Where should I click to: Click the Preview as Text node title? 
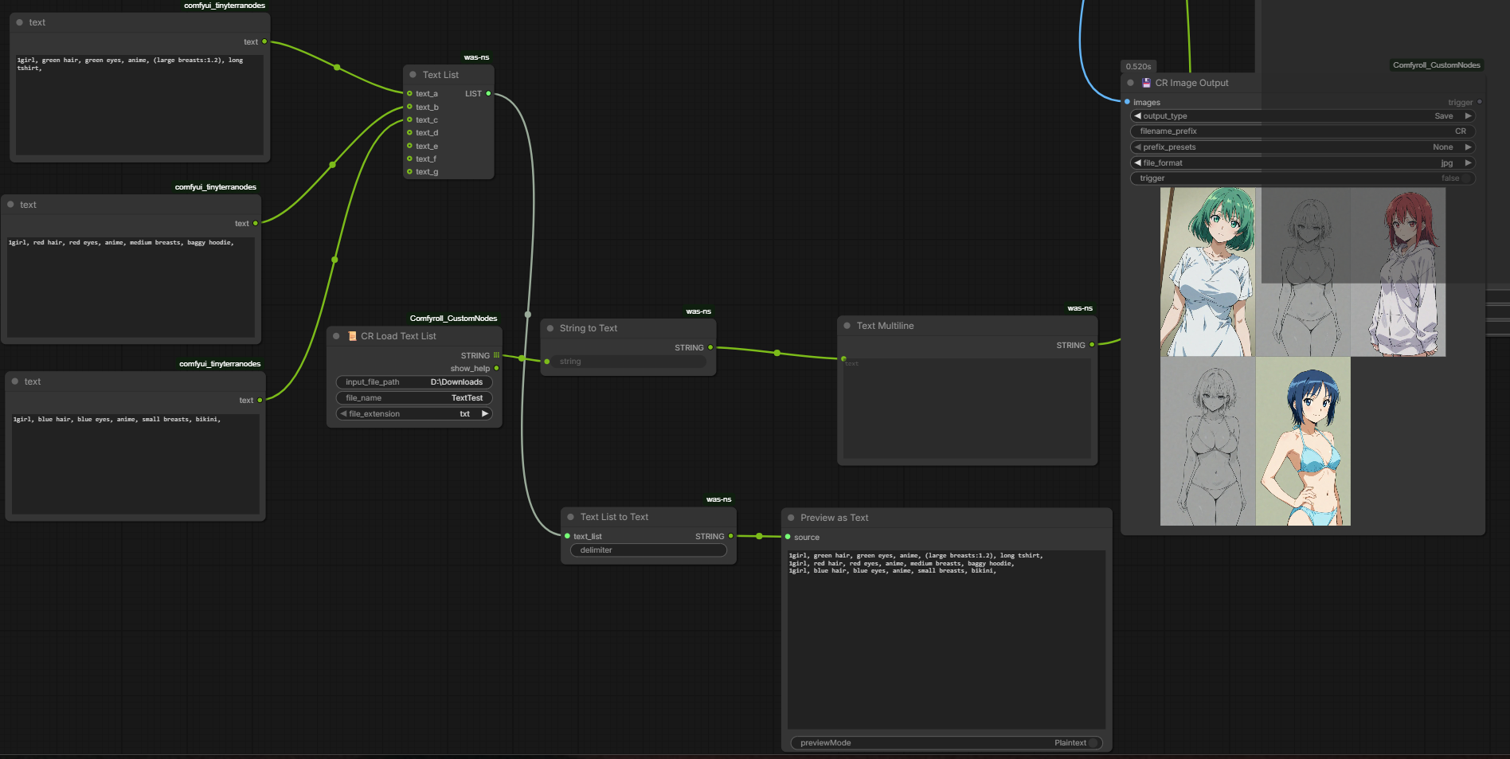click(x=834, y=518)
